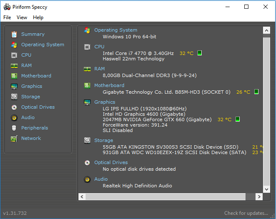Click the RAM module icon in sidebar
Screen dimensions: 276x219
[14, 66]
